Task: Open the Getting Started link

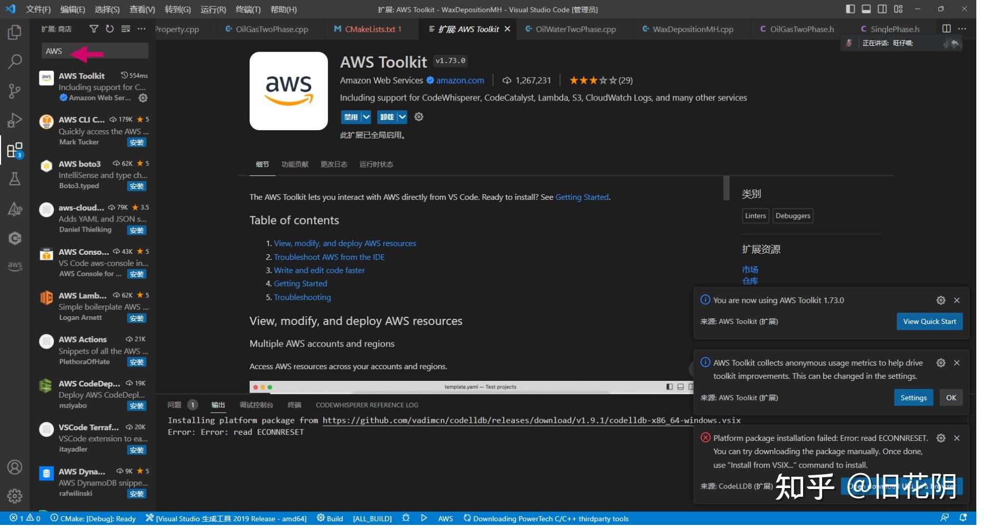Action: click(x=582, y=197)
